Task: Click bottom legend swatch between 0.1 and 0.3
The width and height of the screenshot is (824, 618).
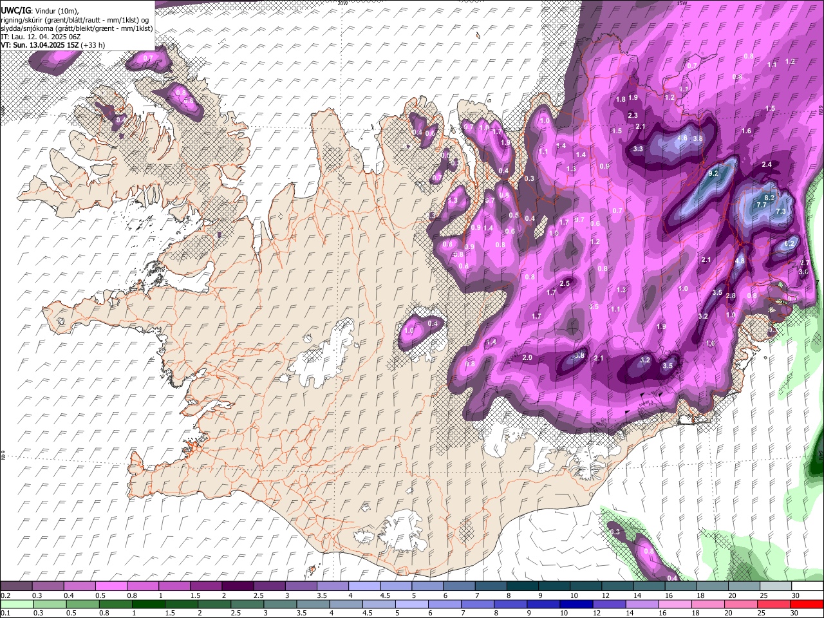Action: point(17,604)
